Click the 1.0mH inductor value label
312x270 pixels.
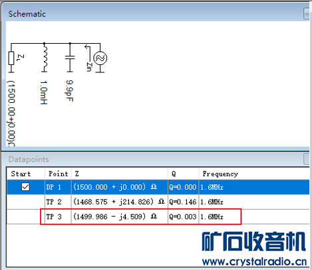pos(44,92)
